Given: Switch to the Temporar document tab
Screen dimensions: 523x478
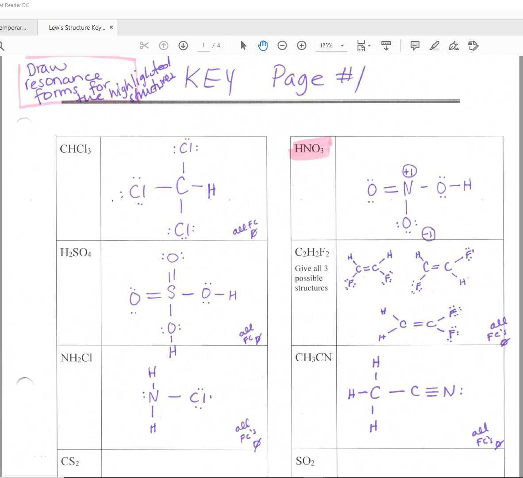Looking at the screenshot, I should pyautogui.click(x=15, y=27).
